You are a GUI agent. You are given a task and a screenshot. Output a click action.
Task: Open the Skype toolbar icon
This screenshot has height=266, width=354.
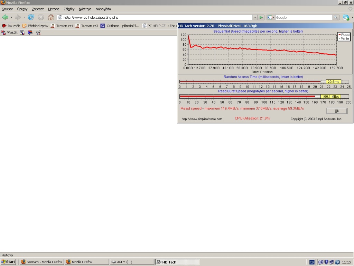pos(345,17)
